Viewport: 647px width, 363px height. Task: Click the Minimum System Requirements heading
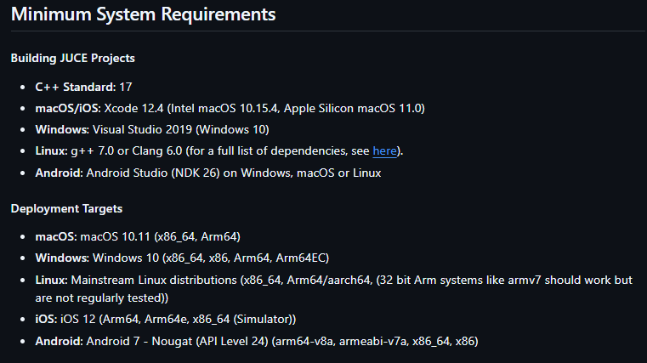(x=143, y=14)
